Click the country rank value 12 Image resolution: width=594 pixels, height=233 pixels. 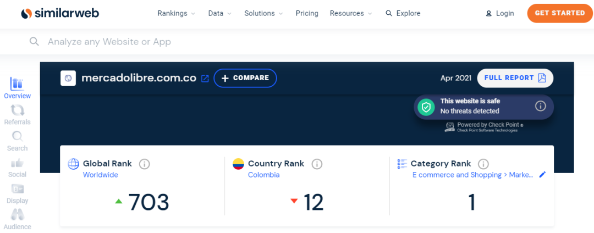pos(313,202)
